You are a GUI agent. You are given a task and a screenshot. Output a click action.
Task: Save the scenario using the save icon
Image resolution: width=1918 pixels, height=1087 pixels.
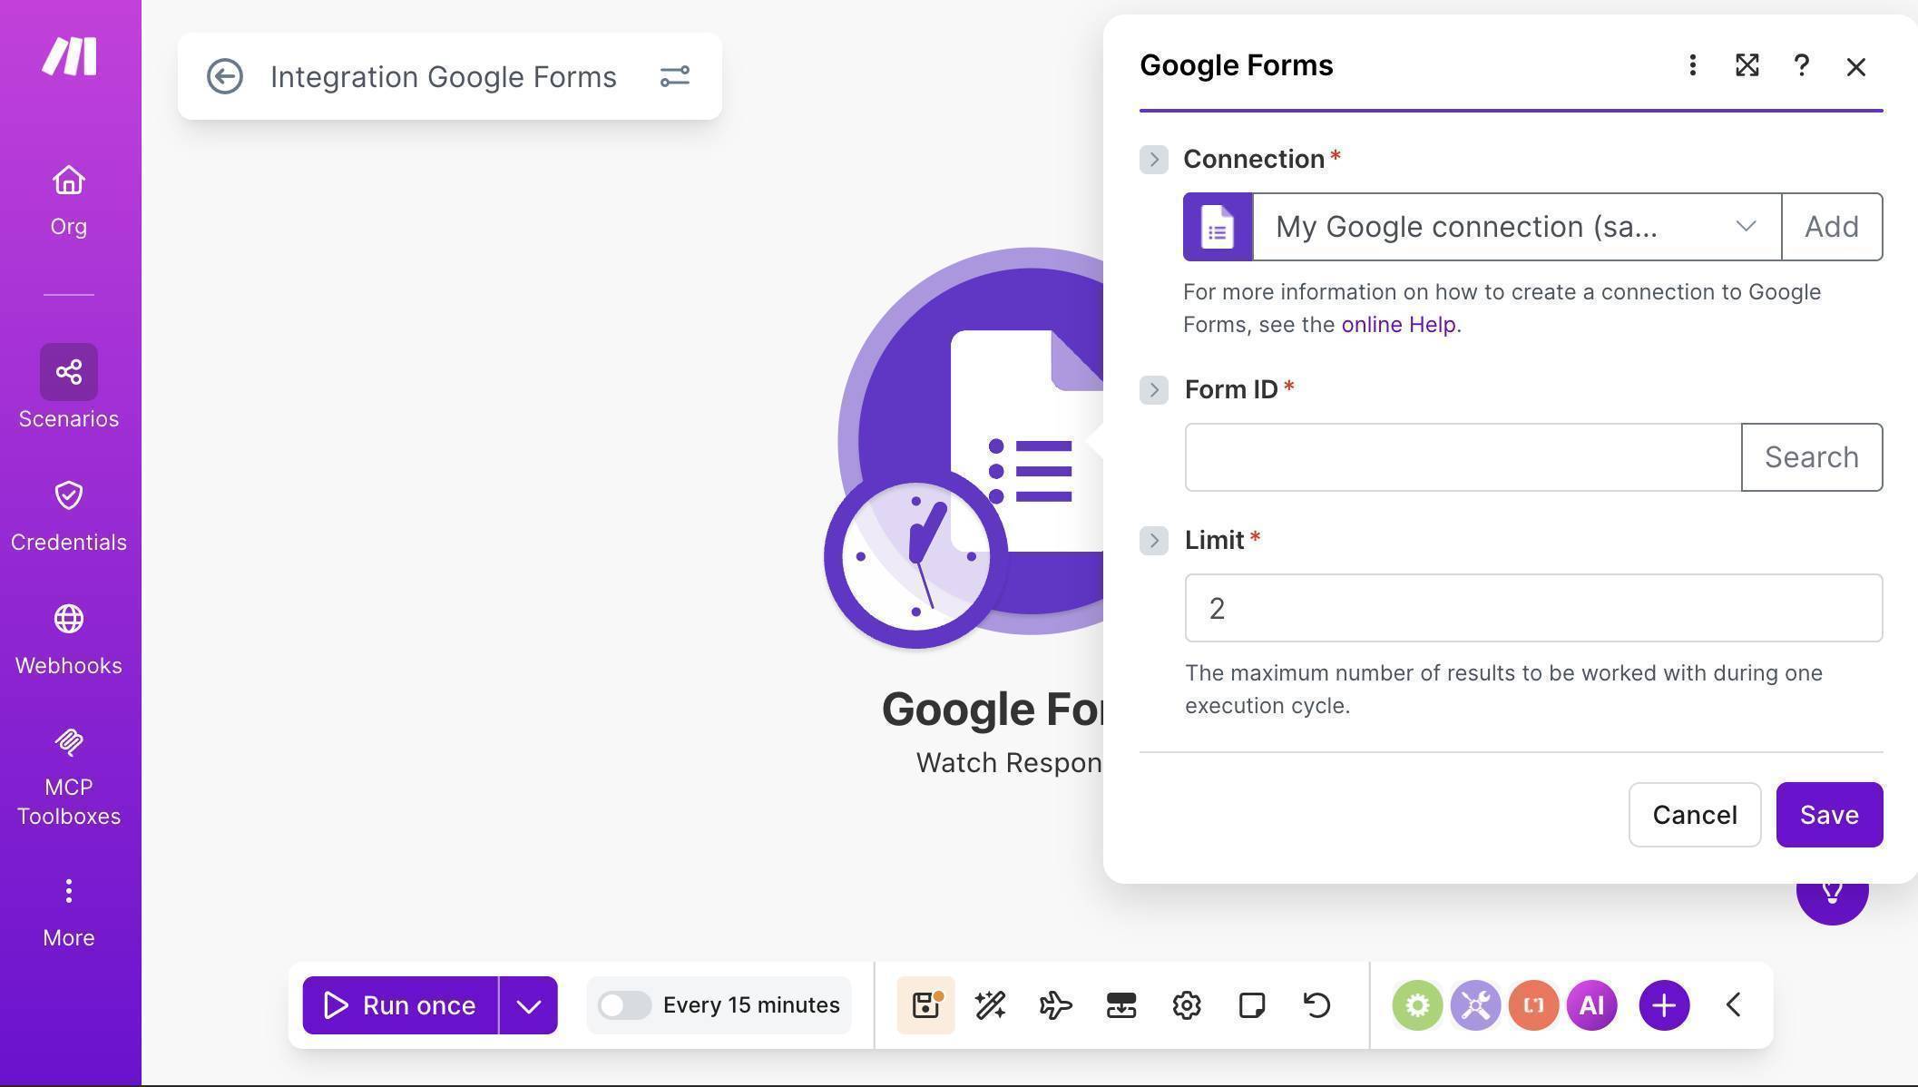pyautogui.click(x=925, y=1004)
